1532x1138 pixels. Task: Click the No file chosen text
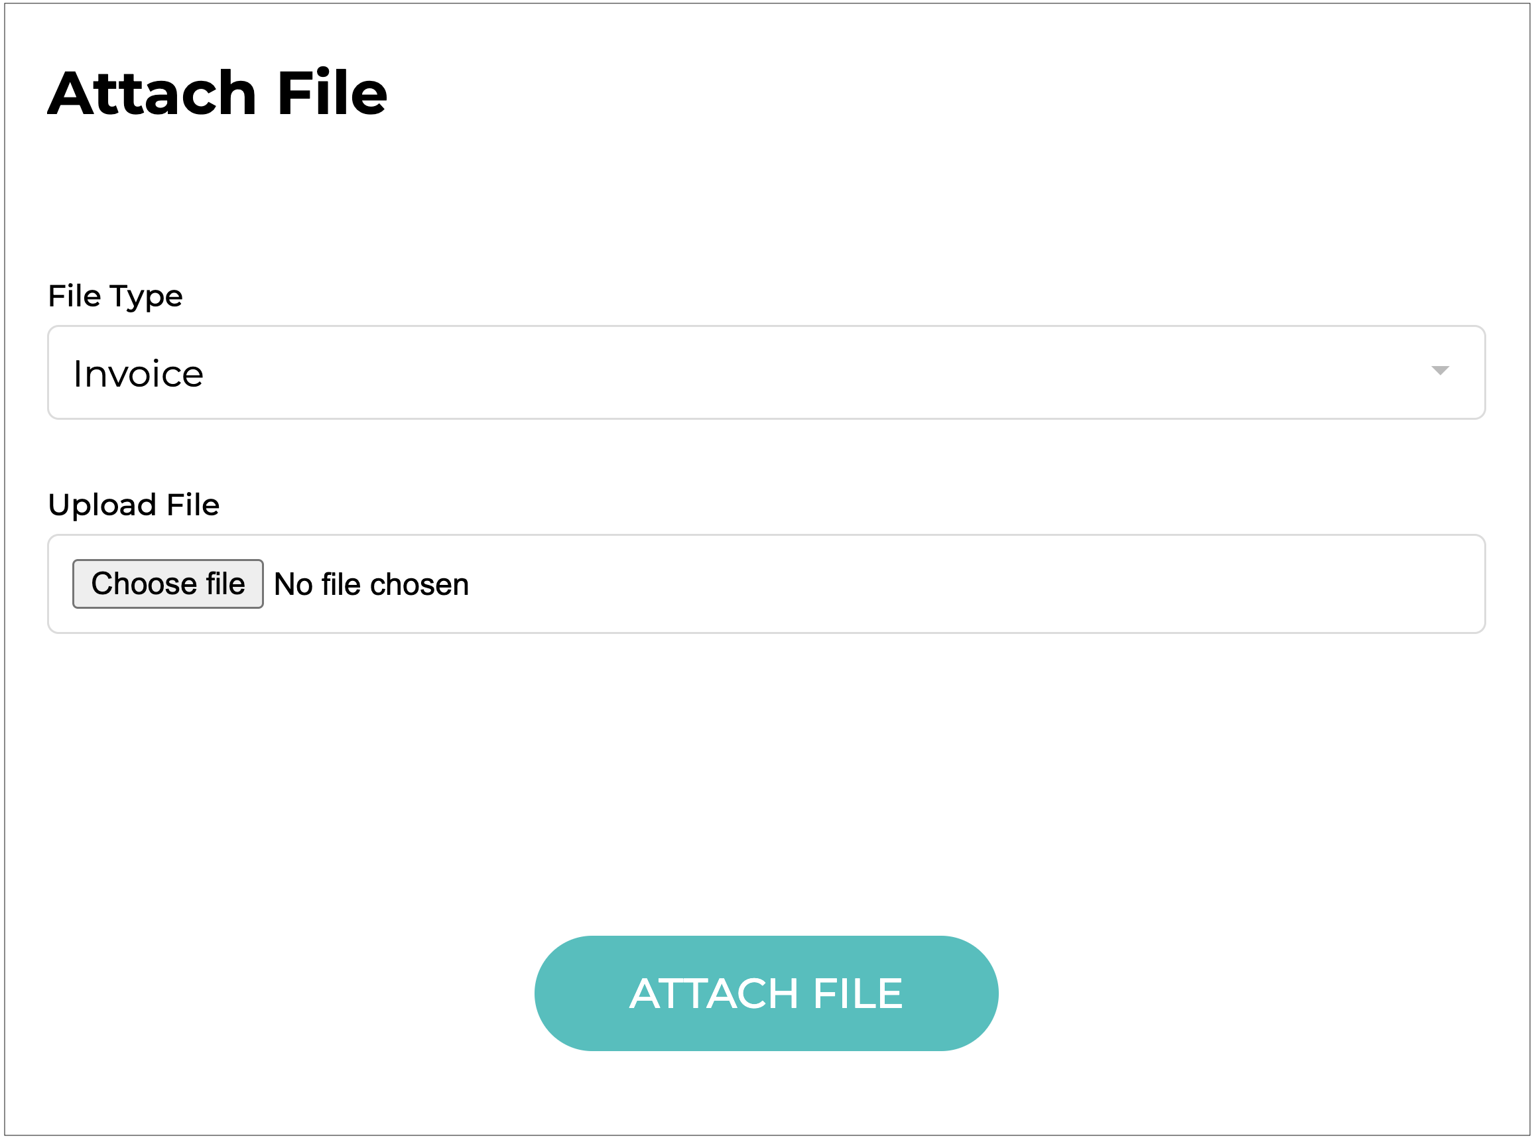371,584
